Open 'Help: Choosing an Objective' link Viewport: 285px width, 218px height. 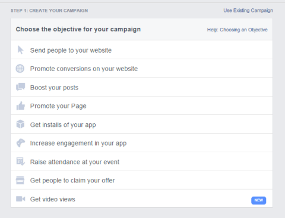pos(237,30)
